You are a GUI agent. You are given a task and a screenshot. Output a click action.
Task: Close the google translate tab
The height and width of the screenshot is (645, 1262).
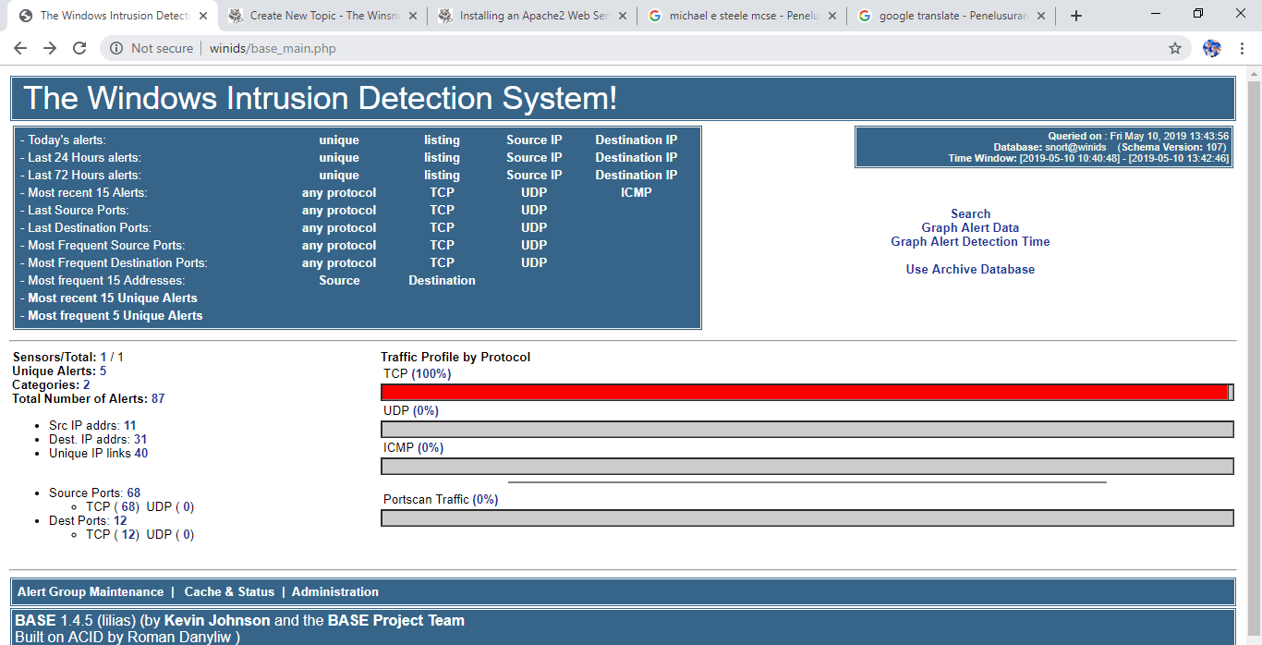1041,16
